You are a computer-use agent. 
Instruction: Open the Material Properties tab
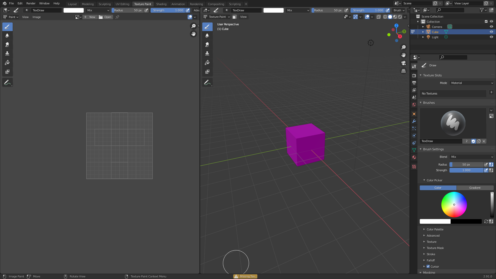pyautogui.click(x=414, y=157)
